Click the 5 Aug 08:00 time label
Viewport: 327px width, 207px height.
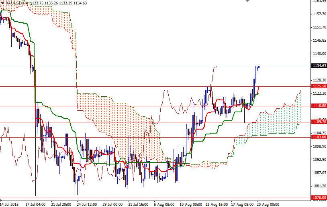click(164, 205)
